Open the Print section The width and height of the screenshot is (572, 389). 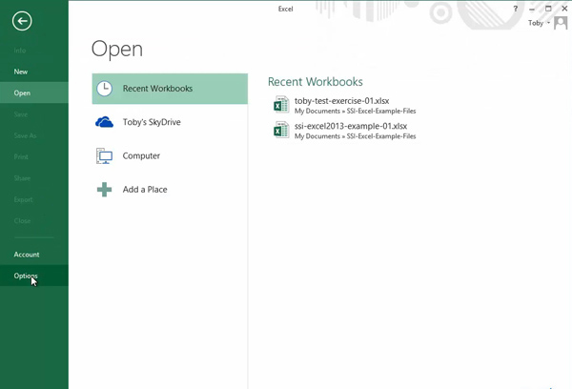pyautogui.click(x=21, y=156)
